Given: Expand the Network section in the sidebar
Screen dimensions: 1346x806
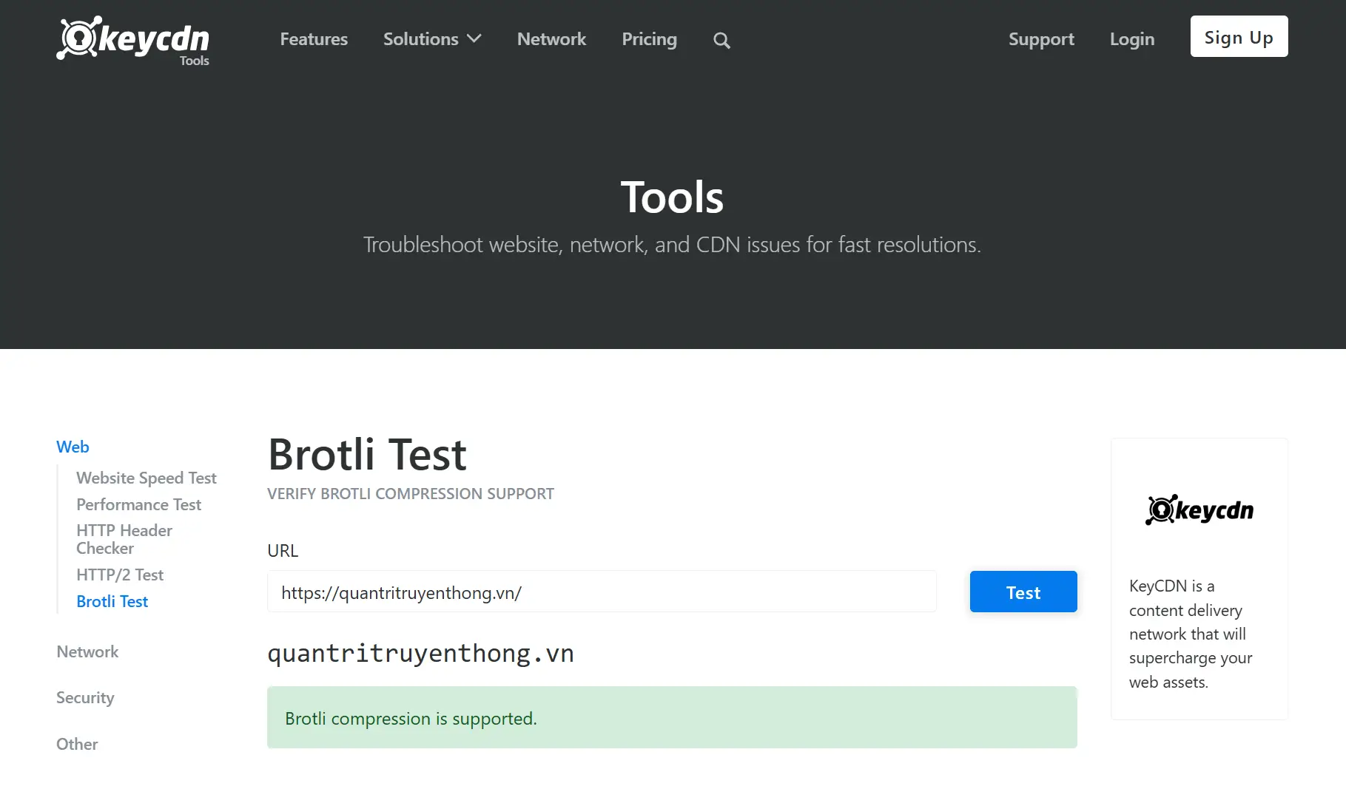Looking at the screenshot, I should coord(87,651).
